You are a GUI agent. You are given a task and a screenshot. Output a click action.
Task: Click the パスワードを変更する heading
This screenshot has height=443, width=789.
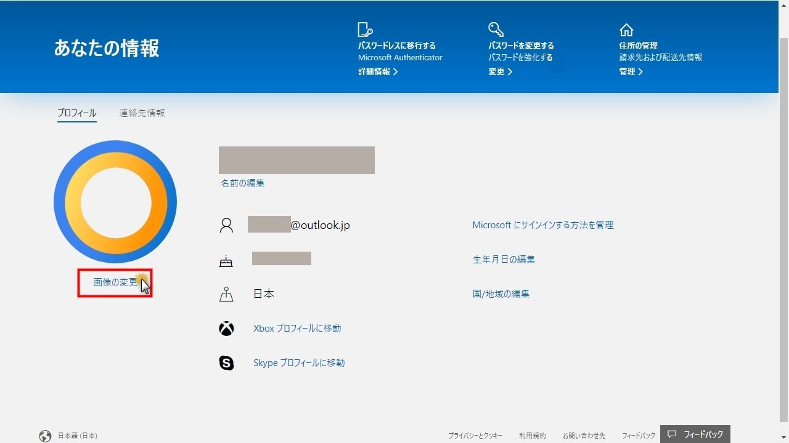coord(521,46)
